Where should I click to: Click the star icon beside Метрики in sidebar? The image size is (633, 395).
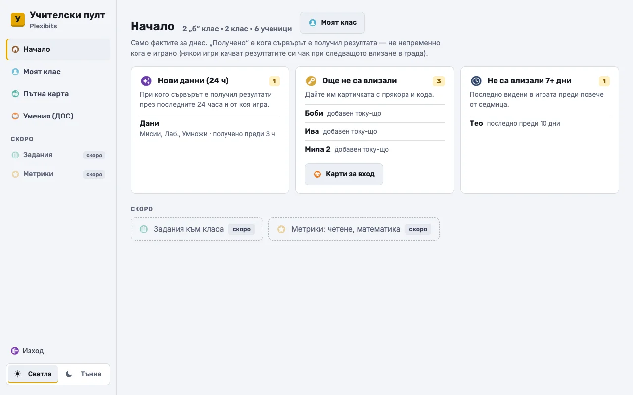tap(15, 174)
